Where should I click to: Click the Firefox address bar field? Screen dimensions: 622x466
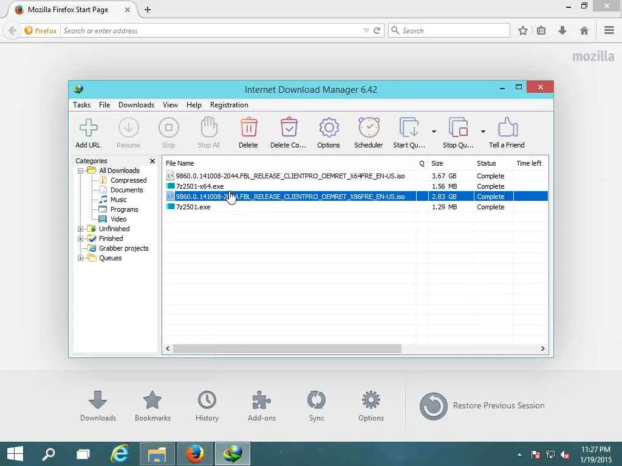point(211,30)
